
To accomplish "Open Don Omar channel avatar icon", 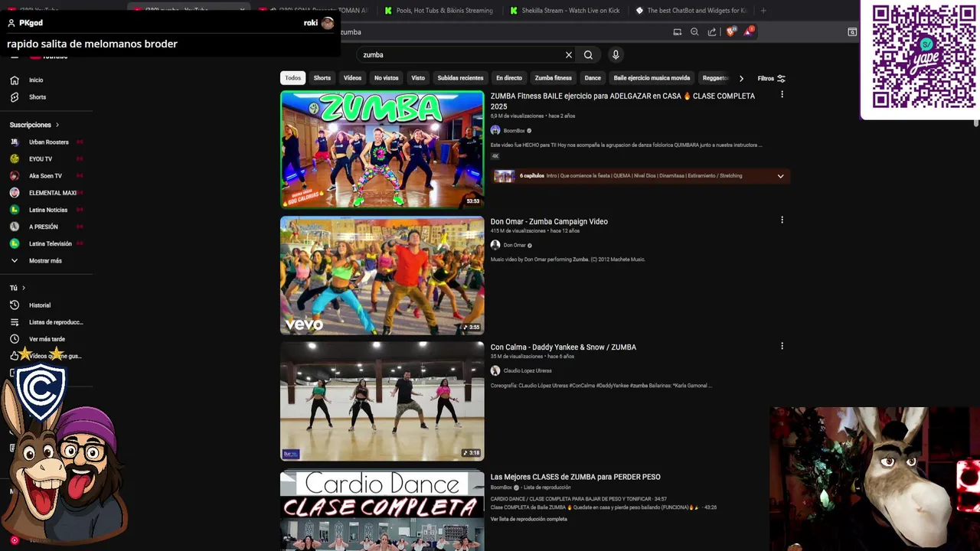I will pyautogui.click(x=495, y=245).
